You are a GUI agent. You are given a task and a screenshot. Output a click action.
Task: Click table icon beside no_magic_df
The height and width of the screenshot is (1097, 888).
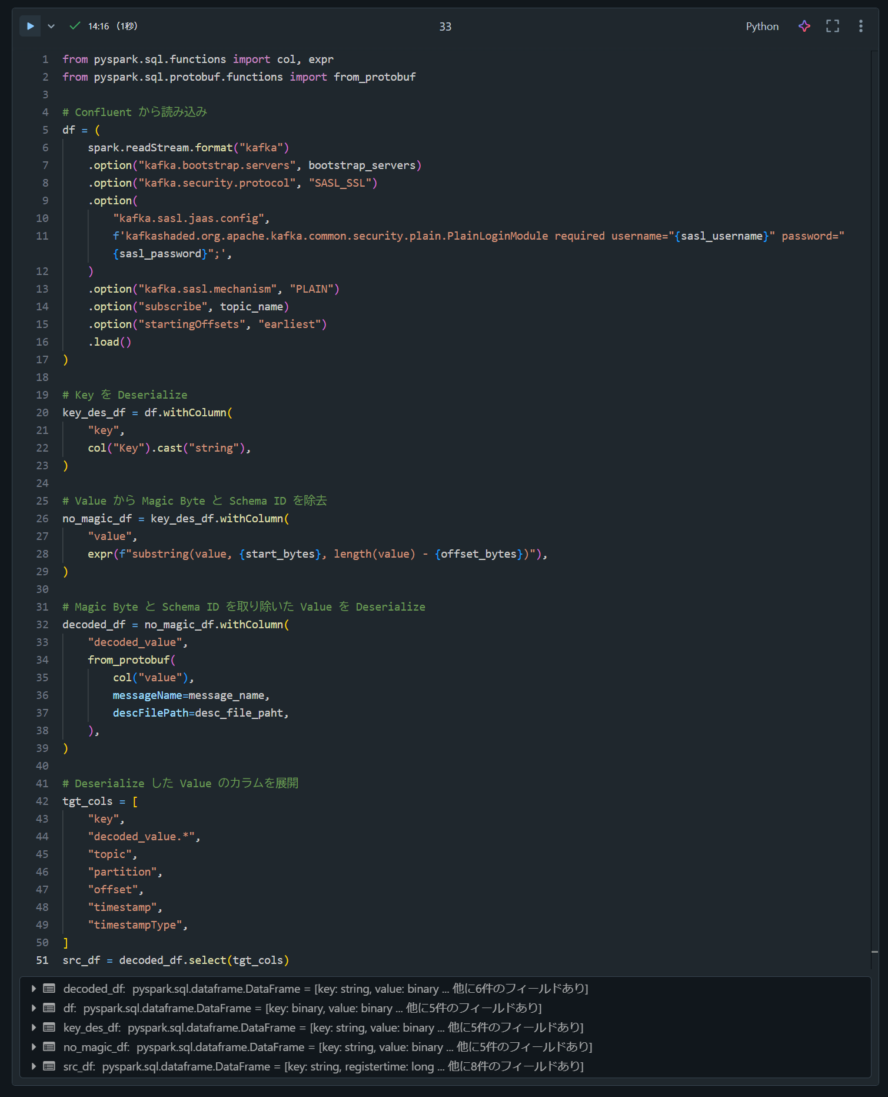pos(49,1046)
